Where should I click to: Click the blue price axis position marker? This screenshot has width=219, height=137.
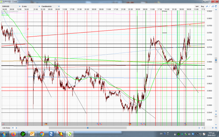click(x=216, y=60)
